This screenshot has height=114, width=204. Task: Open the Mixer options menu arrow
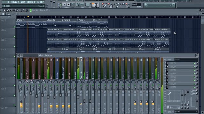(x=18, y=55)
